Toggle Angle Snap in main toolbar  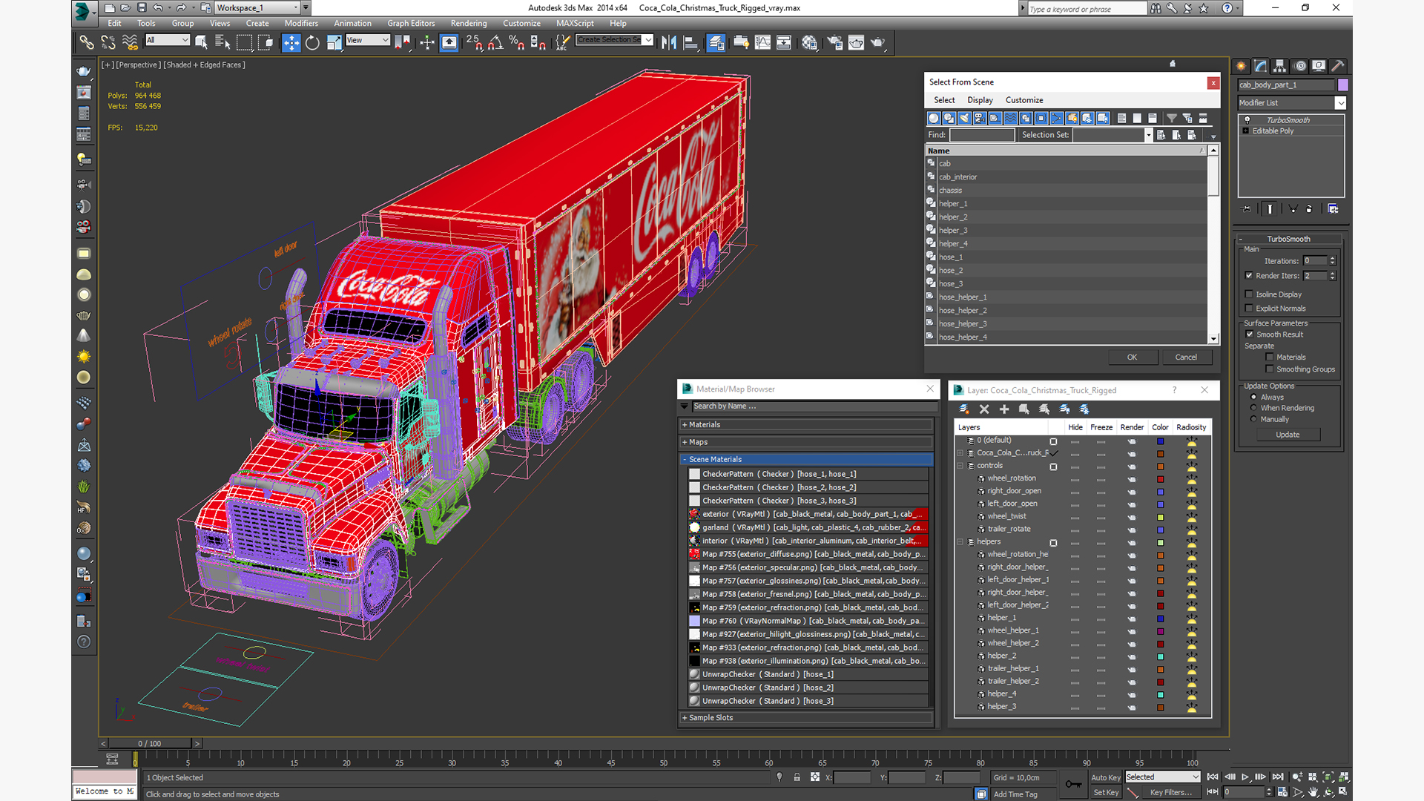(x=495, y=43)
